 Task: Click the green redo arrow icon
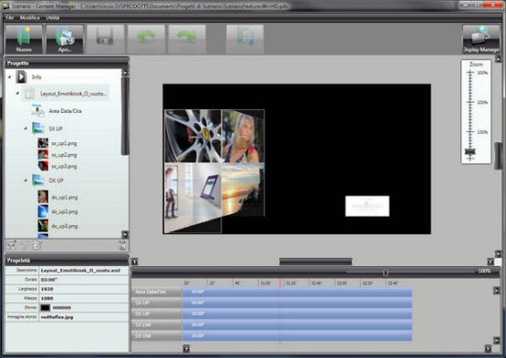pyautogui.click(x=186, y=39)
